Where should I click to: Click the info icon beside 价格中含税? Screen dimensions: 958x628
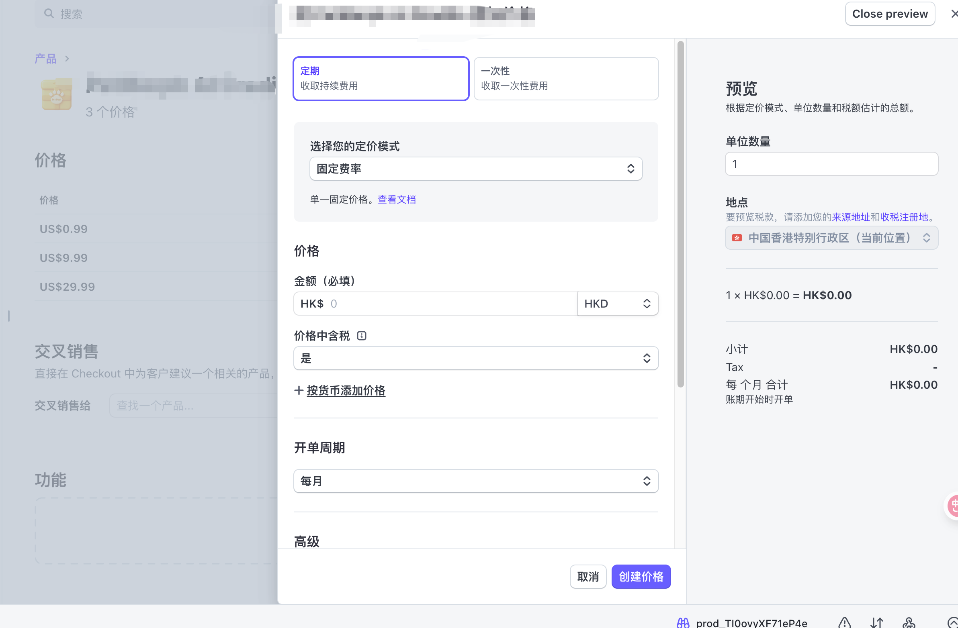click(362, 336)
